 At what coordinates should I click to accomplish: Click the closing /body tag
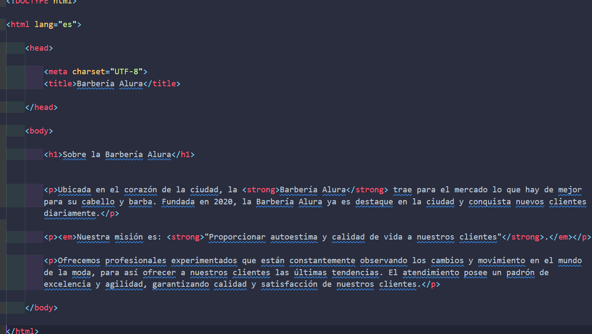41,308
